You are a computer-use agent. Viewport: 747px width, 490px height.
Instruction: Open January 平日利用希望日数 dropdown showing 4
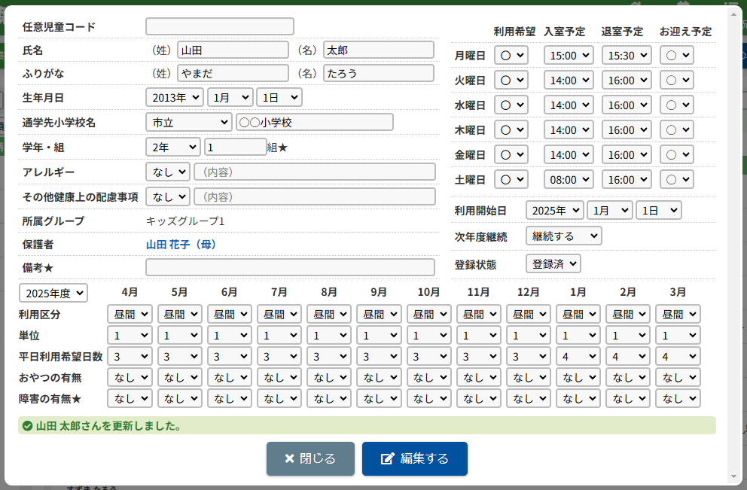click(578, 356)
